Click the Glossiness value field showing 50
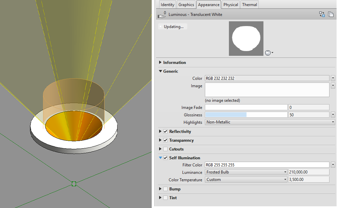Screen dimensions: 342x208 click(x=308, y=115)
